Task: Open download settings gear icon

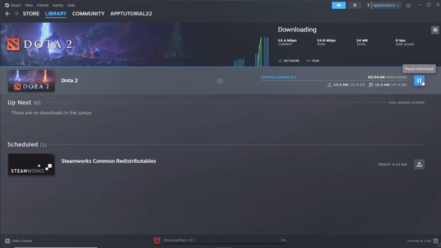Action: [x=435, y=30]
